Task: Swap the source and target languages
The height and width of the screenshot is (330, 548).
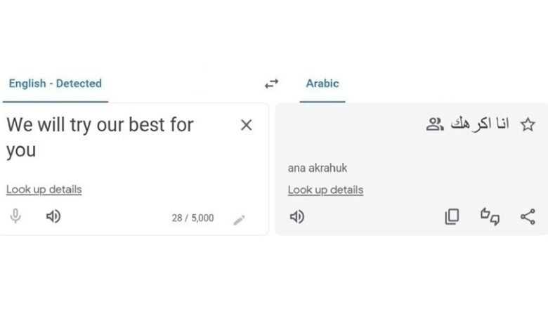Action: coord(271,84)
